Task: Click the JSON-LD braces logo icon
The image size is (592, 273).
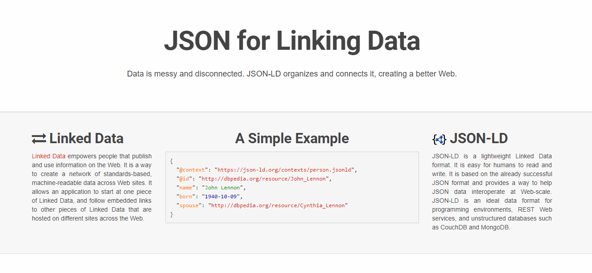Action: tap(439, 139)
